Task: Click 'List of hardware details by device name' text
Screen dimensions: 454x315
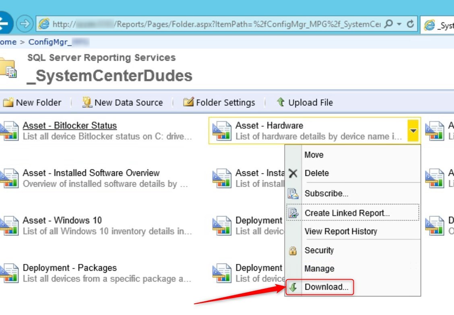Action: pyautogui.click(x=318, y=136)
